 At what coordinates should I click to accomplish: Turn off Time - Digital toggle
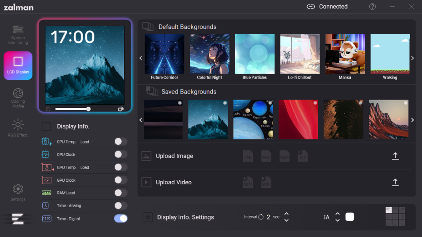(x=120, y=219)
